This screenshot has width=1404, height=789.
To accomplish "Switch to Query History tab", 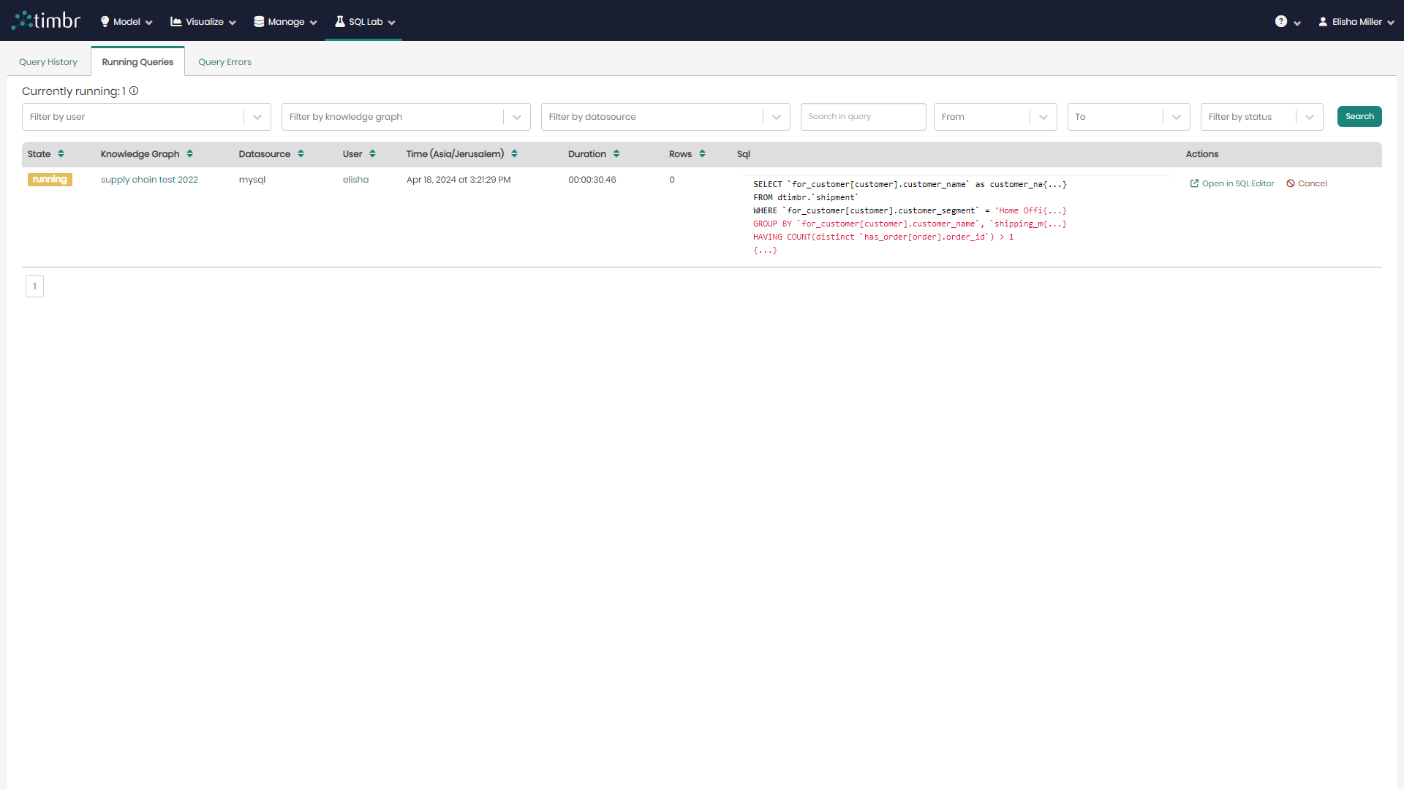I will (48, 61).
